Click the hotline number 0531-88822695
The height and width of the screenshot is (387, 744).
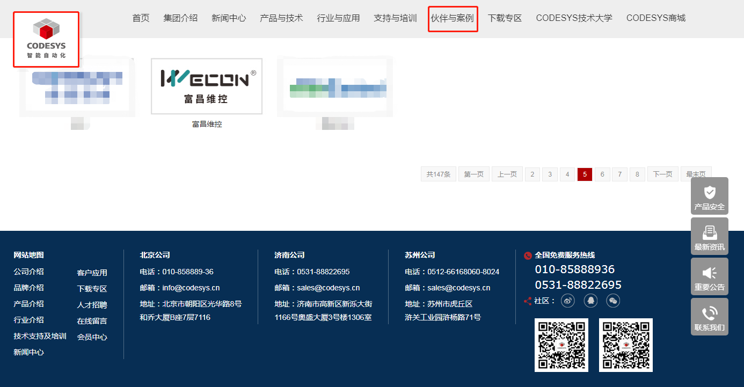coord(578,284)
